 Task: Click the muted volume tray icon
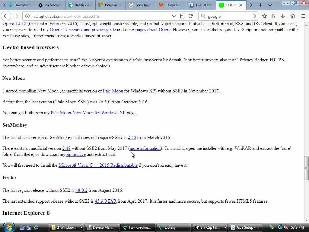click(x=286, y=227)
